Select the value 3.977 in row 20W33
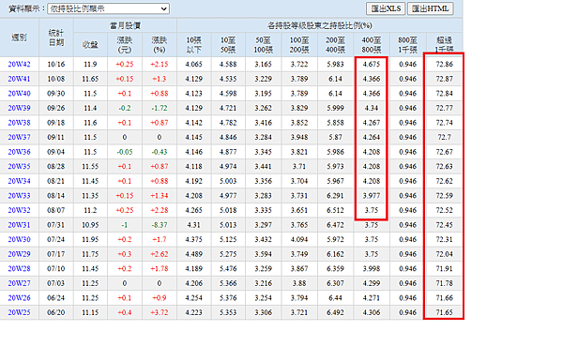 [x=372, y=196]
